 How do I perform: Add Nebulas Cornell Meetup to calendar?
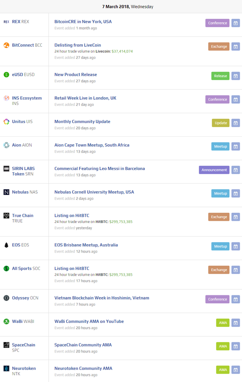click(236, 193)
